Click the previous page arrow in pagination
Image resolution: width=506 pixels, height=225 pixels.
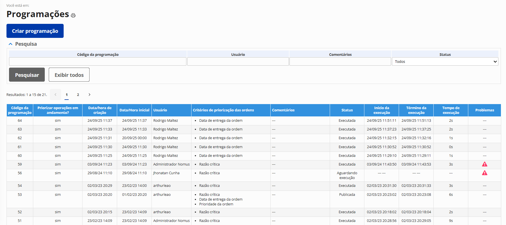[55, 95]
